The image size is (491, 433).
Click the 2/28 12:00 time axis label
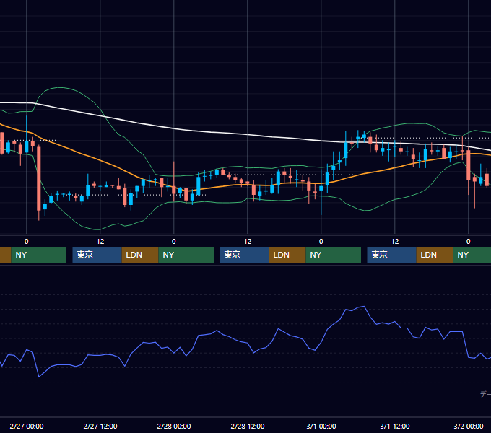(248, 426)
